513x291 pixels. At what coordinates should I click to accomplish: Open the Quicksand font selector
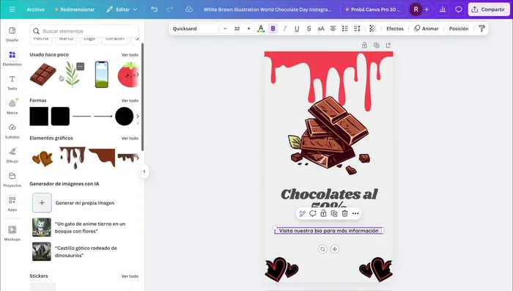point(194,29)
